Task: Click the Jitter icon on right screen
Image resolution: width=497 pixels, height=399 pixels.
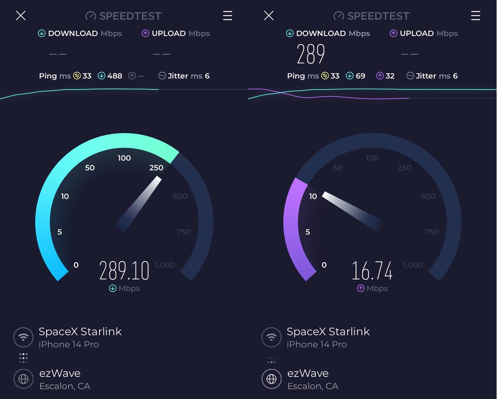Action: [x=410, y=76]
